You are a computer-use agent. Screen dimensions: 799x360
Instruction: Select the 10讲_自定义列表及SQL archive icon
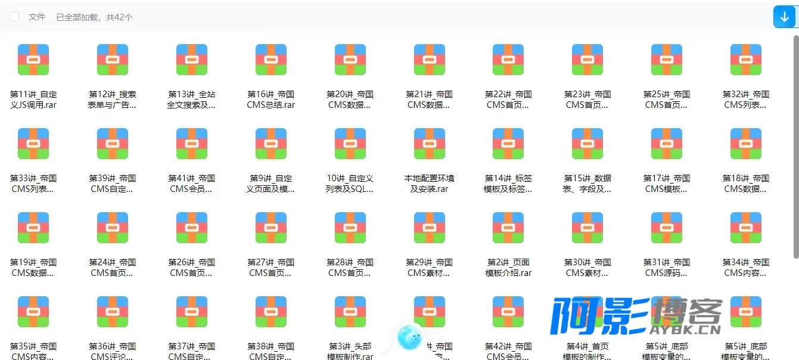350,144
